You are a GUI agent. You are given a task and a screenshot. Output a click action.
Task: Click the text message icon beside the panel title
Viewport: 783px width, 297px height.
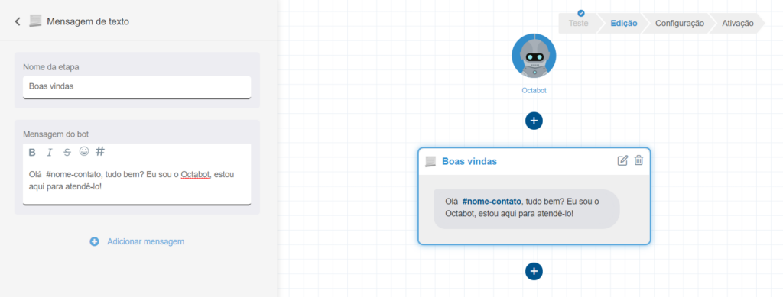[35, 21]
